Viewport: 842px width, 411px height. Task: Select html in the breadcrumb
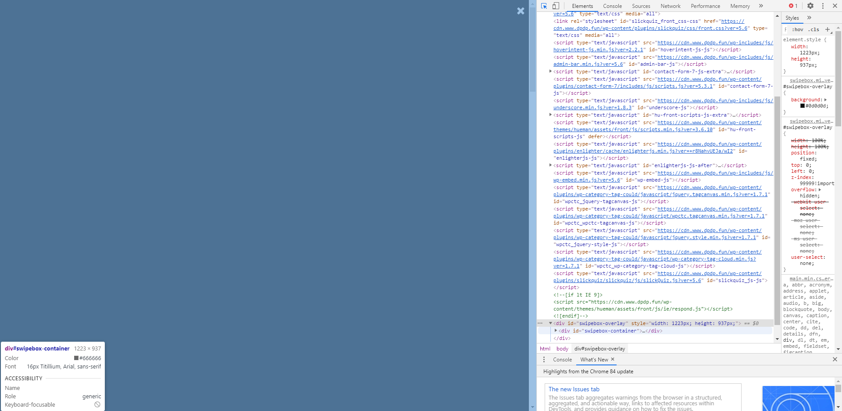pos(545,349)
